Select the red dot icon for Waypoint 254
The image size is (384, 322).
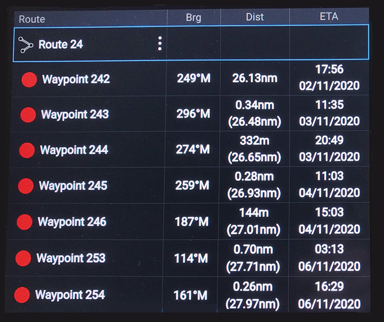pos(22,295)
